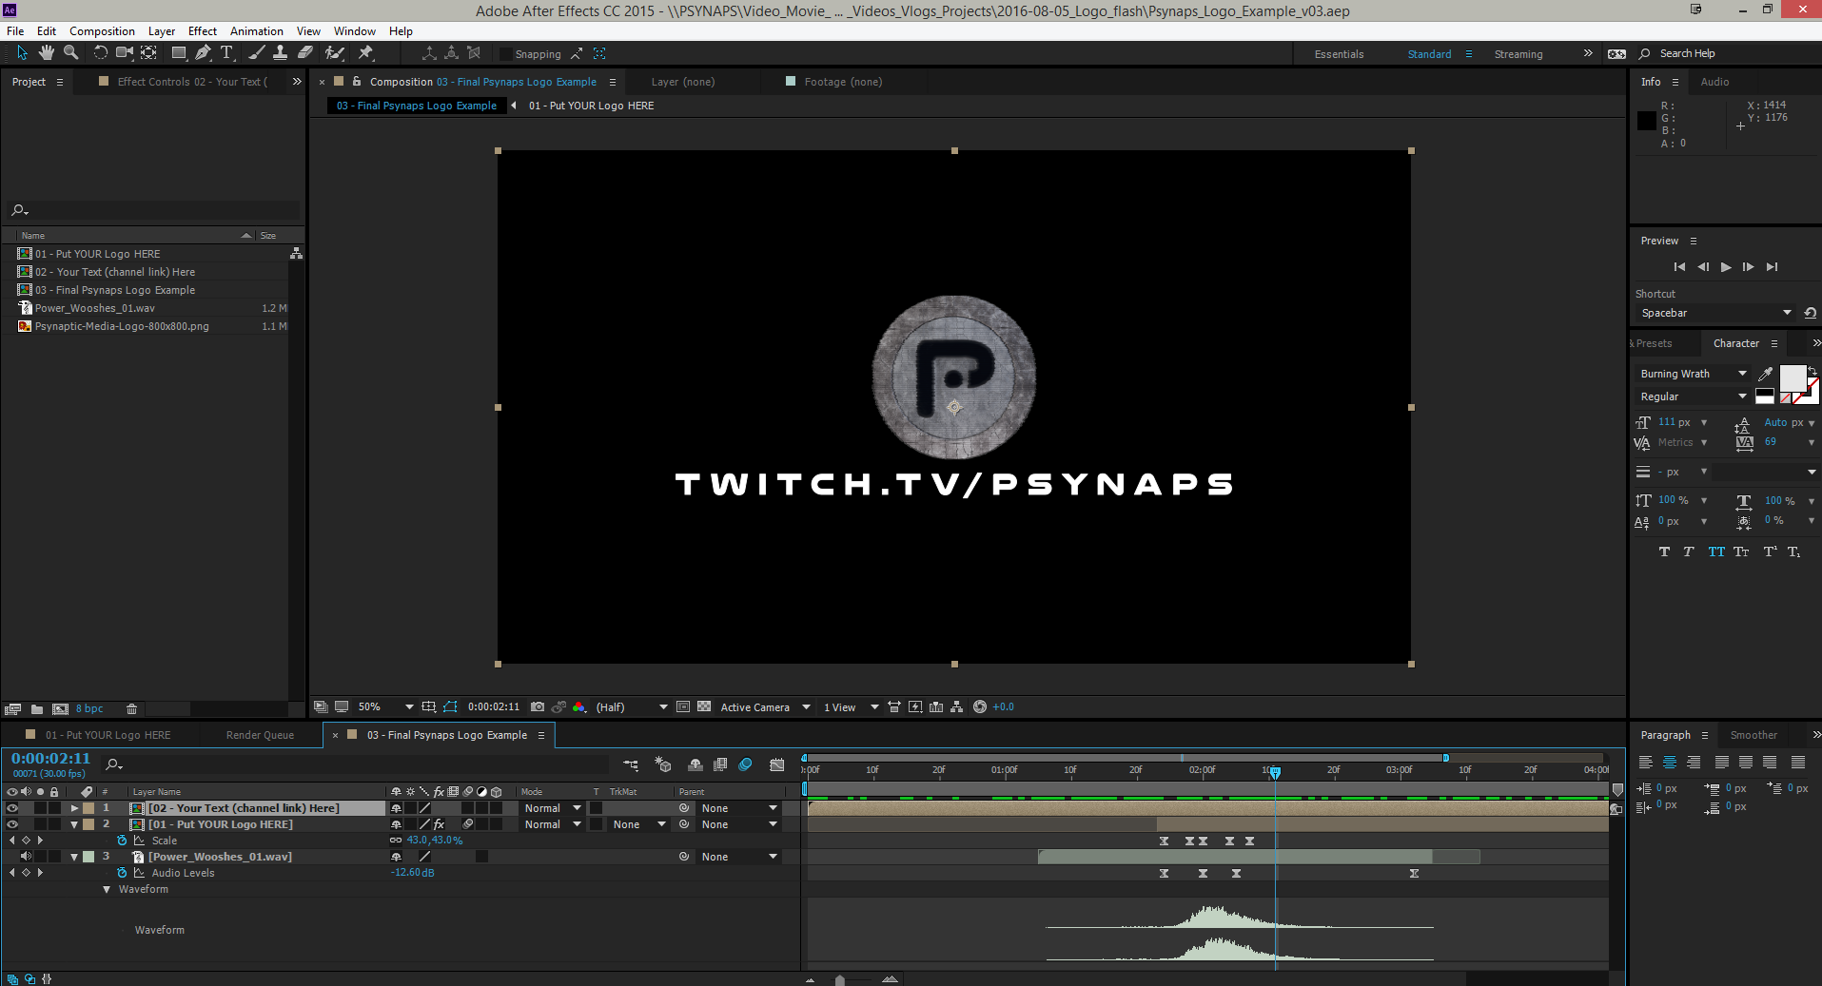
Task: Click the Show Channel RGB icon
Action: click(x=578, y=706)
